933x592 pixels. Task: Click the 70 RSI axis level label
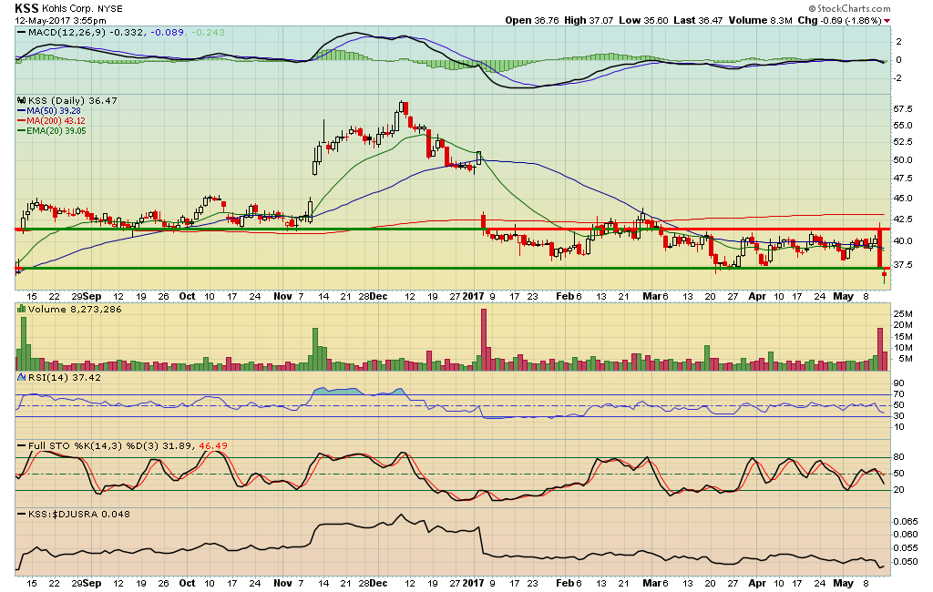click(x=898, y=393)
